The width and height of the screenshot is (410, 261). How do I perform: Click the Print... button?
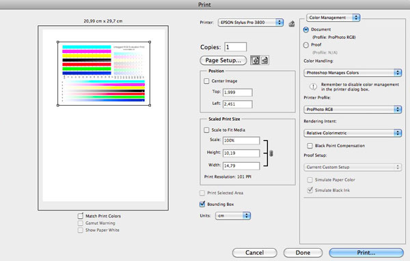point(366,253)
